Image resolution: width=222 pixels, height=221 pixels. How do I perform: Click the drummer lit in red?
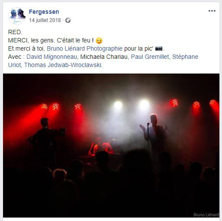coord(101,147)
